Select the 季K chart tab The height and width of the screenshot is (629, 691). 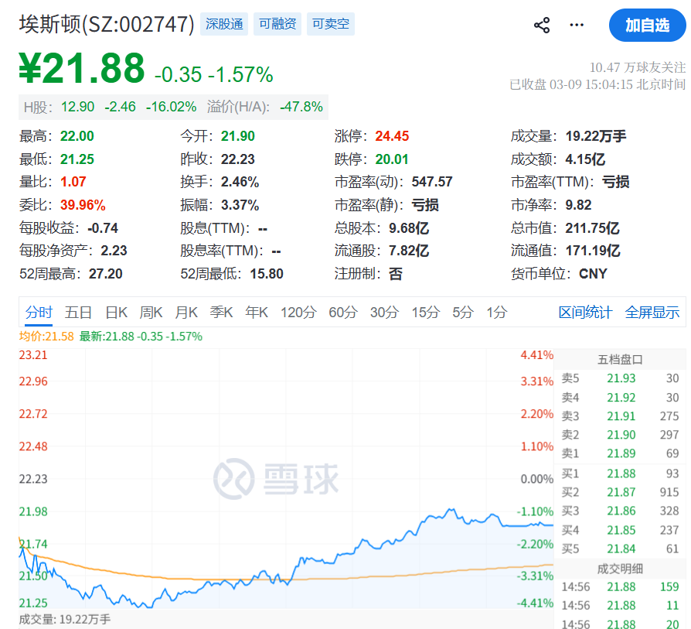(222, 313)
